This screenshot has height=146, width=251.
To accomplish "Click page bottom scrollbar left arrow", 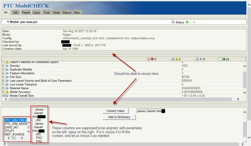I will tap(5, 144).
